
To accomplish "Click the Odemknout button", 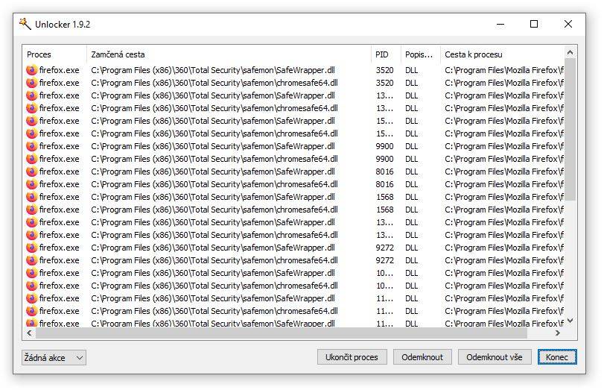I will coord(422,357).
